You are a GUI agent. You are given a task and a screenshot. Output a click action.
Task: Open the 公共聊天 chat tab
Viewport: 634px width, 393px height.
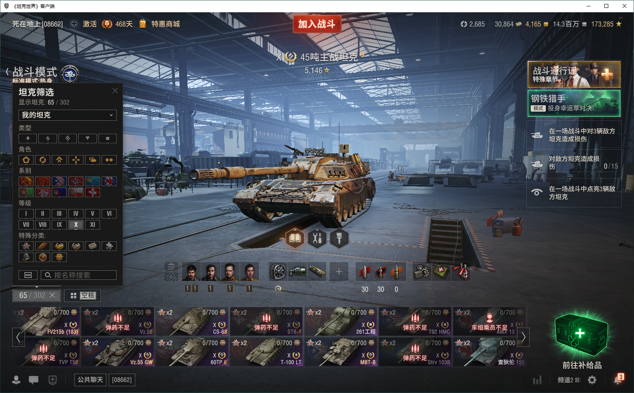click(90, 380)
